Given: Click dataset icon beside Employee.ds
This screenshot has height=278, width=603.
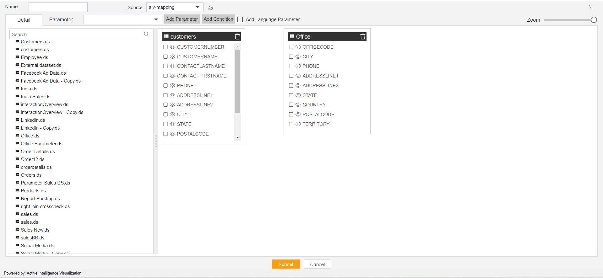Looking at the screenshot, I should [17, 57].
